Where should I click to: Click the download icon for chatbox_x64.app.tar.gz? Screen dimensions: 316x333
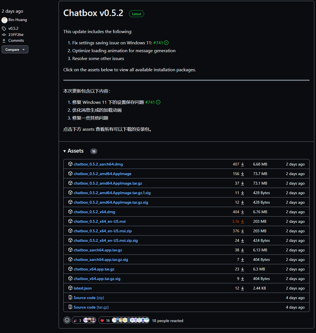click(x=242, y=269)
